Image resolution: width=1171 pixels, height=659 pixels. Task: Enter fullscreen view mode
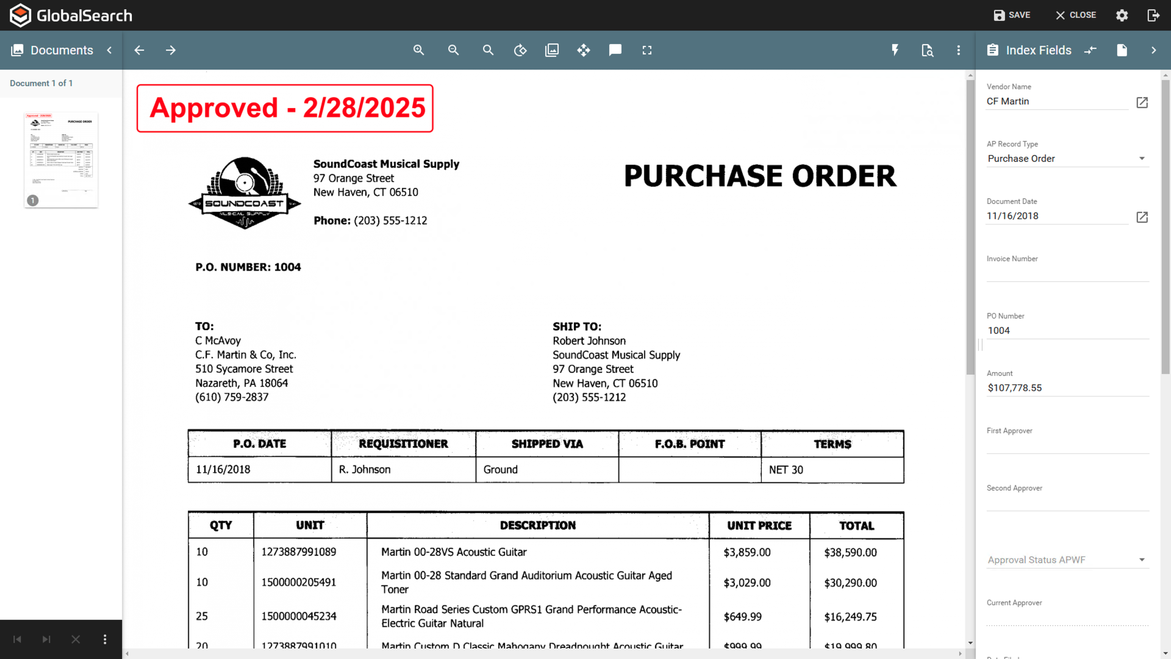(647, 50)
